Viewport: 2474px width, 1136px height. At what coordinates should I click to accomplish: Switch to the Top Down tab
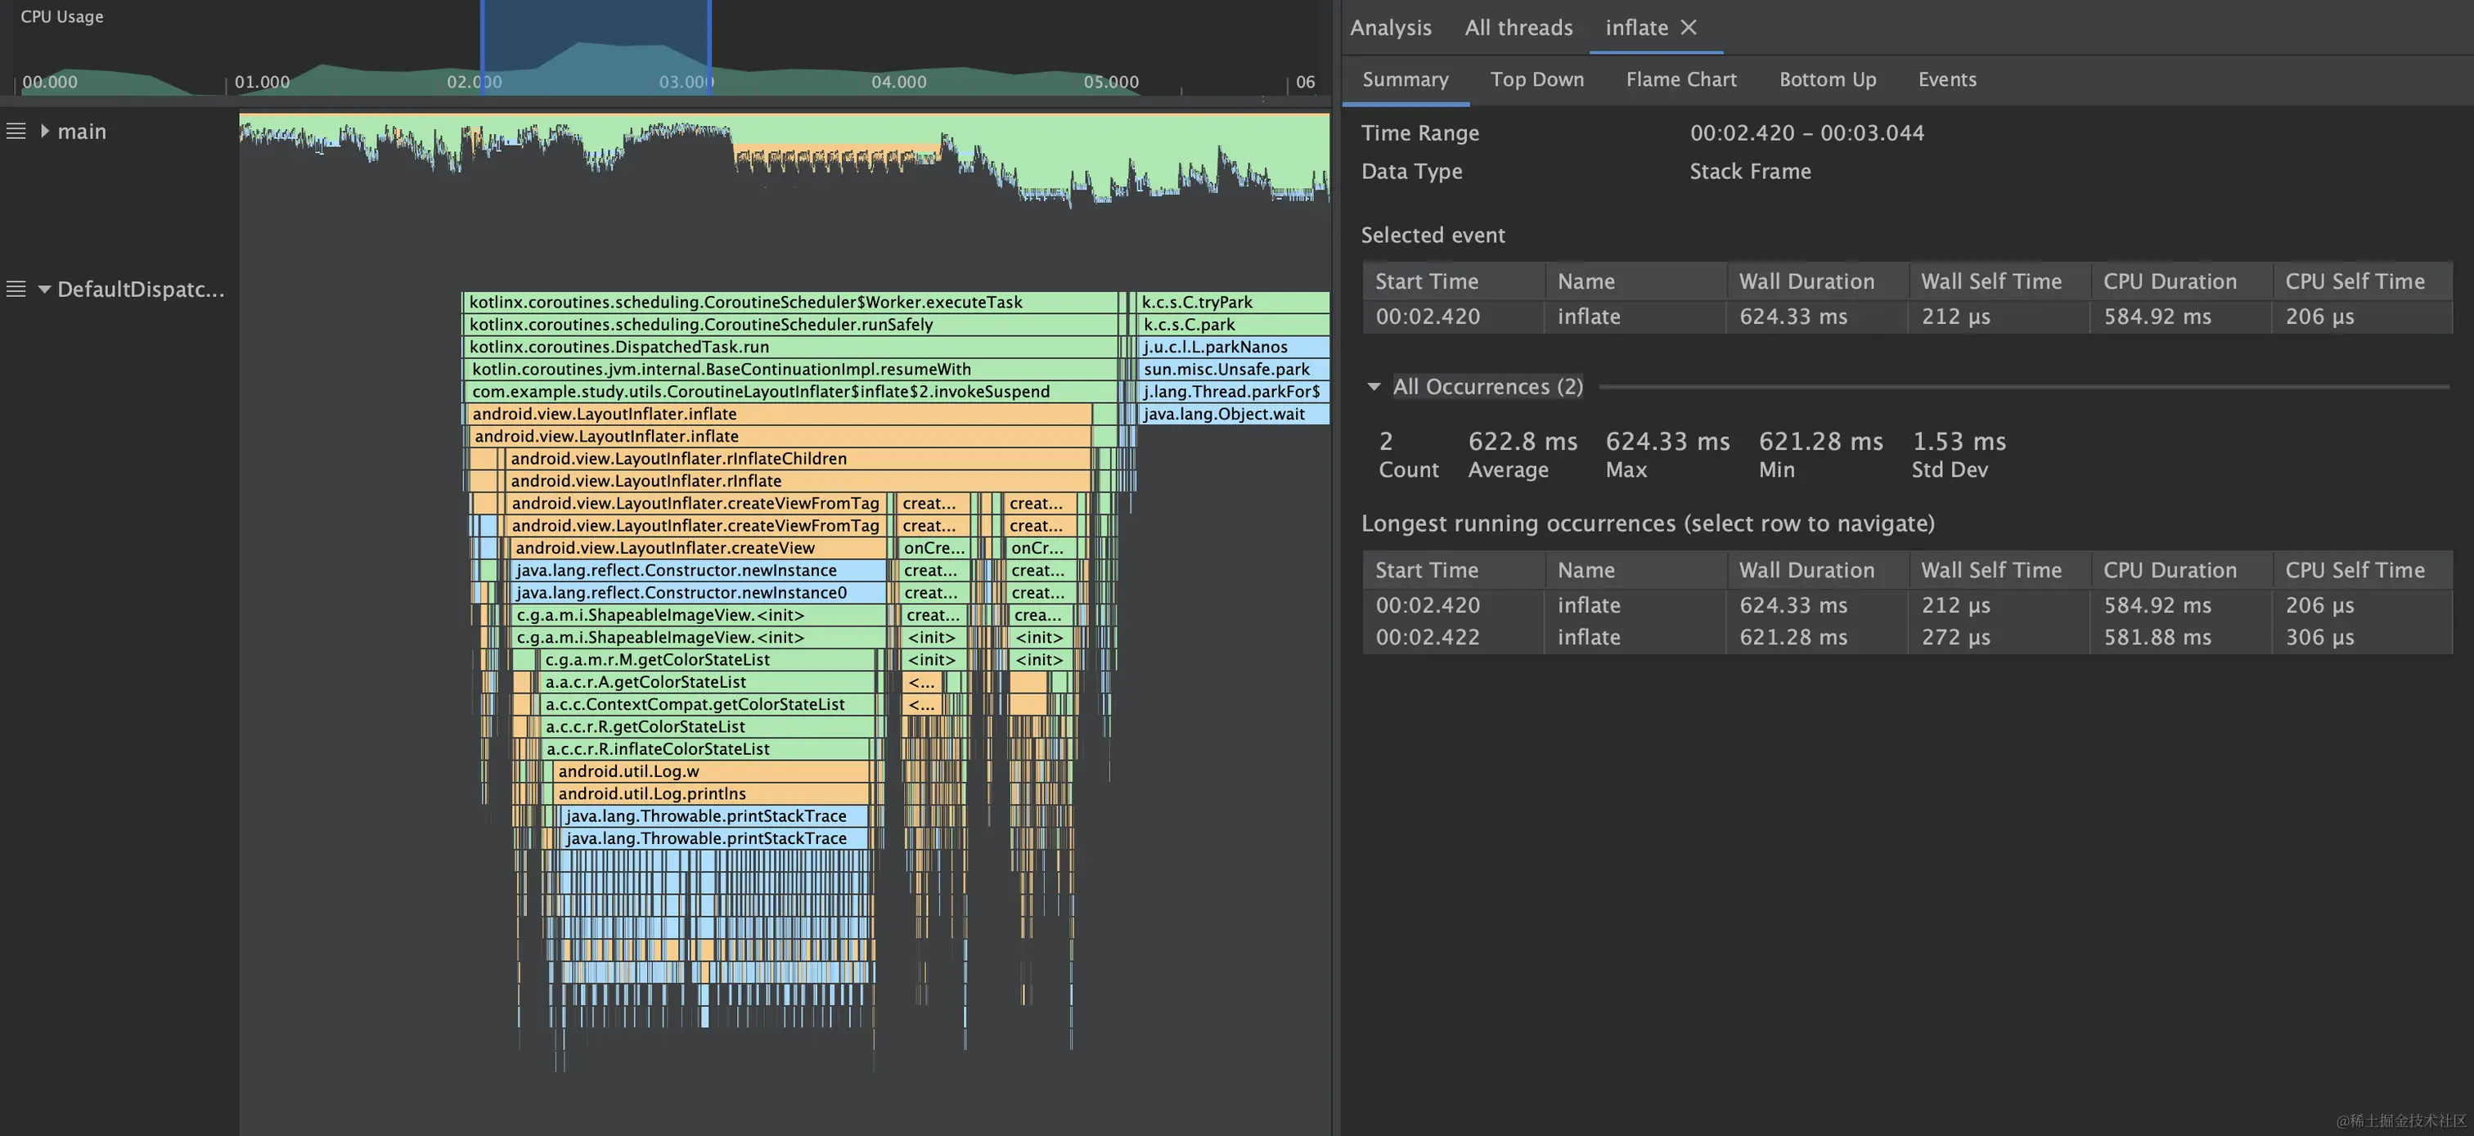click(1536, 79)
